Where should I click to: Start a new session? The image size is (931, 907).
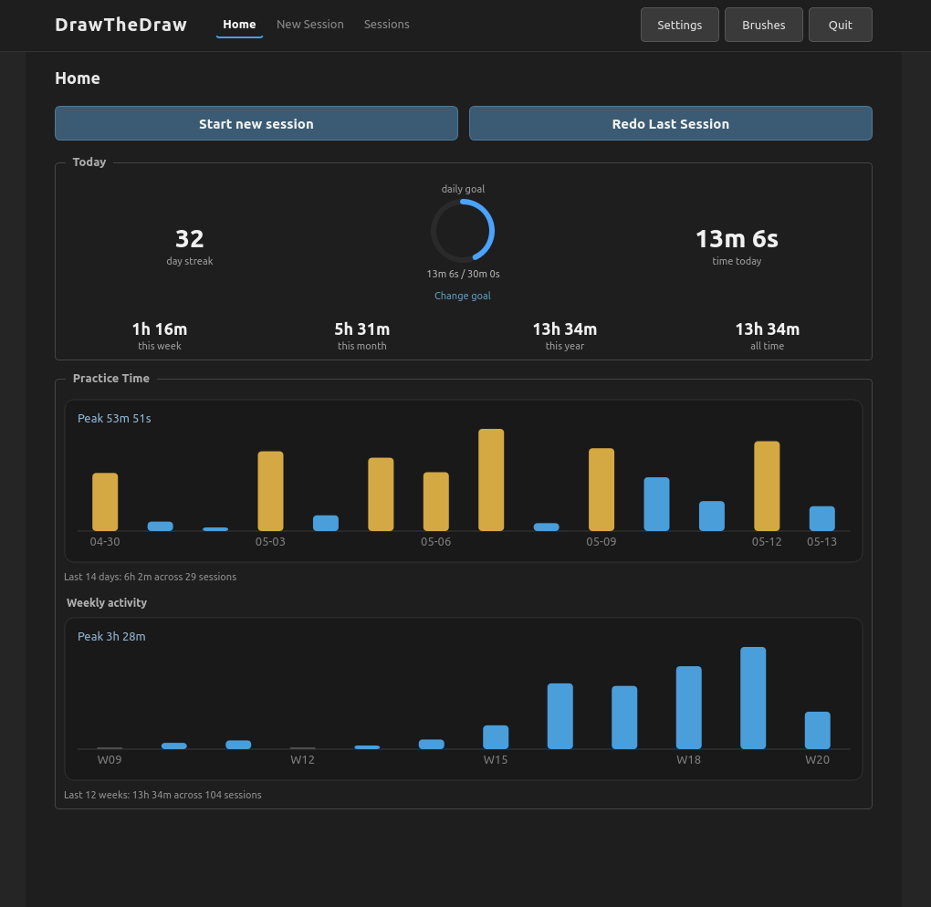click(x=256, y=123)
